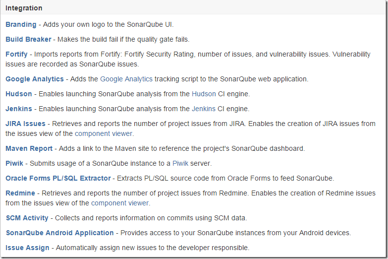Open SonarQube Android Application link
Viewport: 388px width, 259px height.
[x=60, y=233]
